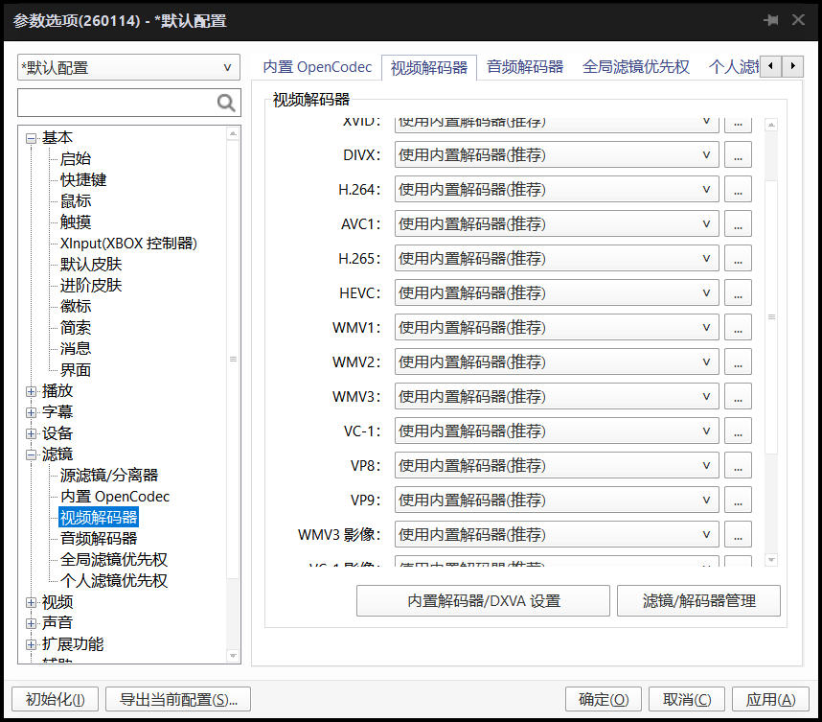This screenshot has width=822, height=722.
Task: Open the VC-1 decoder dropdown
Action: [x=557, y=431]
